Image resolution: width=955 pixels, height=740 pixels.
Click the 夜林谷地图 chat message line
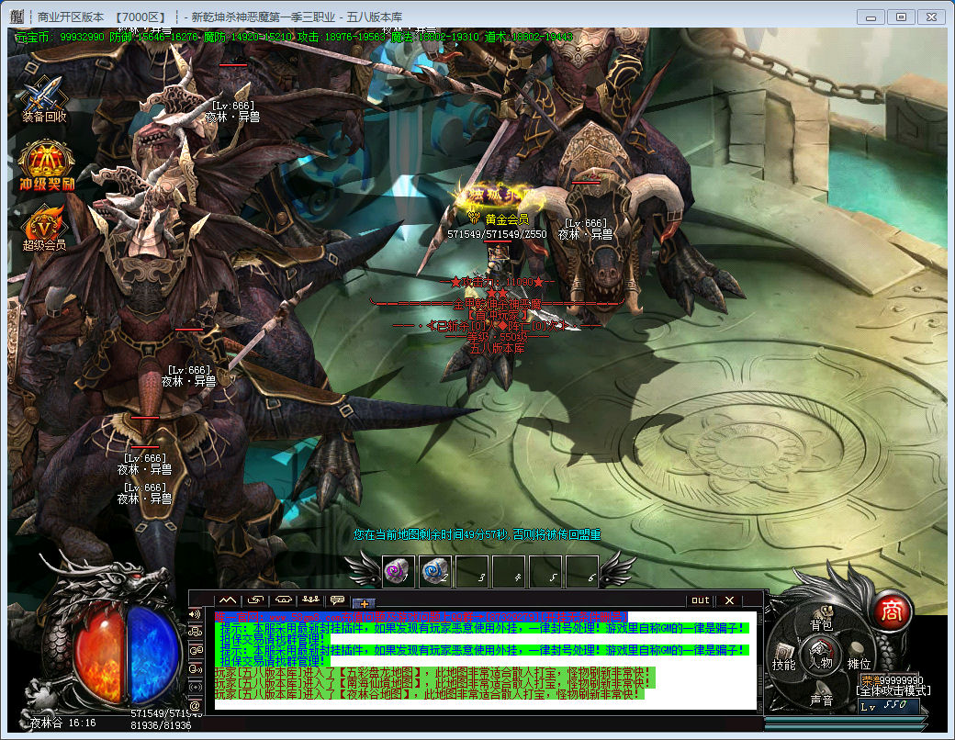429,694
